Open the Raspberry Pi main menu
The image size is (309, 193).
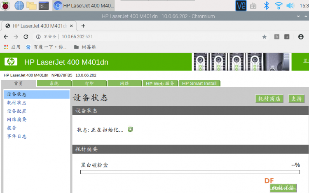5,6
